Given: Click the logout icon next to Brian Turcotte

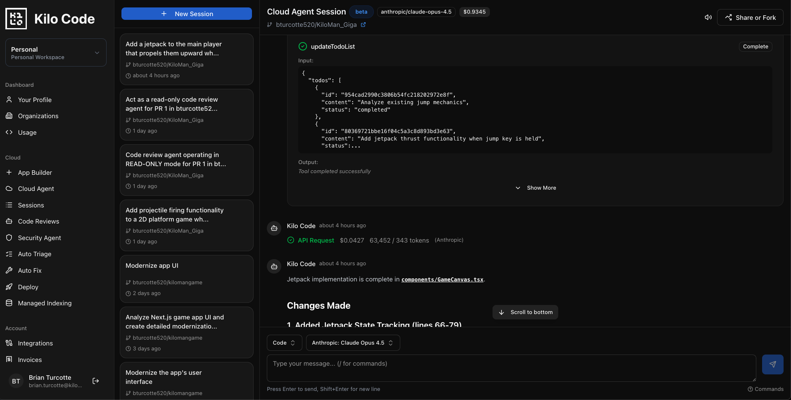Looking at the screenshot, I should click(x=95, y=381).
